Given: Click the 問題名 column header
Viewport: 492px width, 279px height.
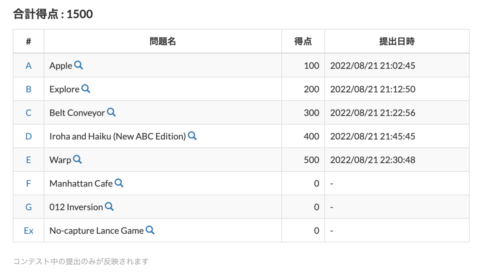Looking at the screenshot, I should coord(163,41).
